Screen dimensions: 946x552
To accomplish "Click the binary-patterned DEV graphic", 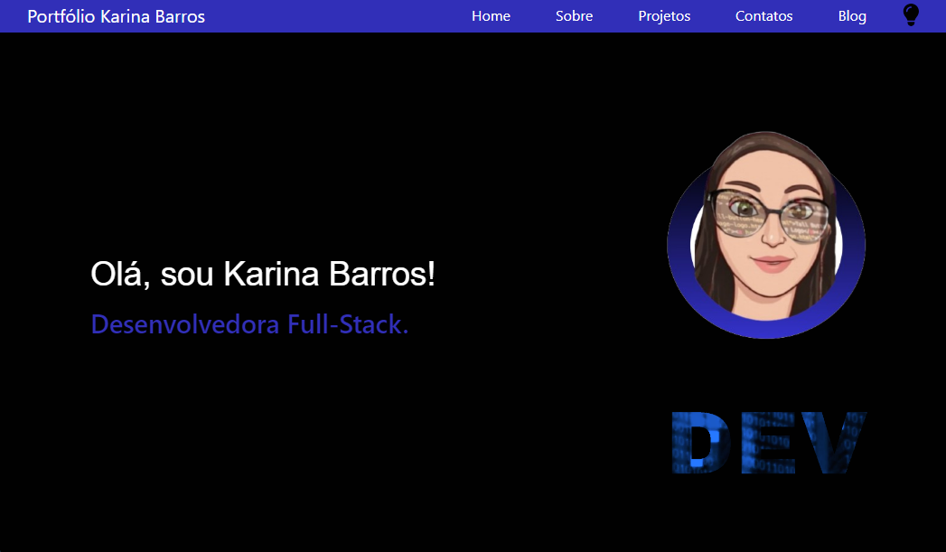I will pyautogui.click(x=769, y=443).
